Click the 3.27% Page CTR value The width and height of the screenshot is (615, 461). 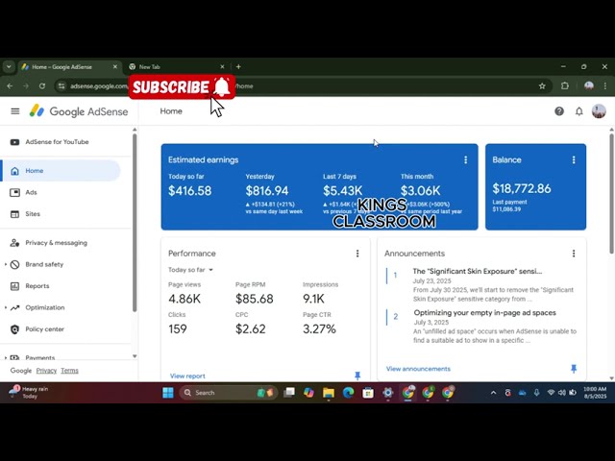coord(319,328)
